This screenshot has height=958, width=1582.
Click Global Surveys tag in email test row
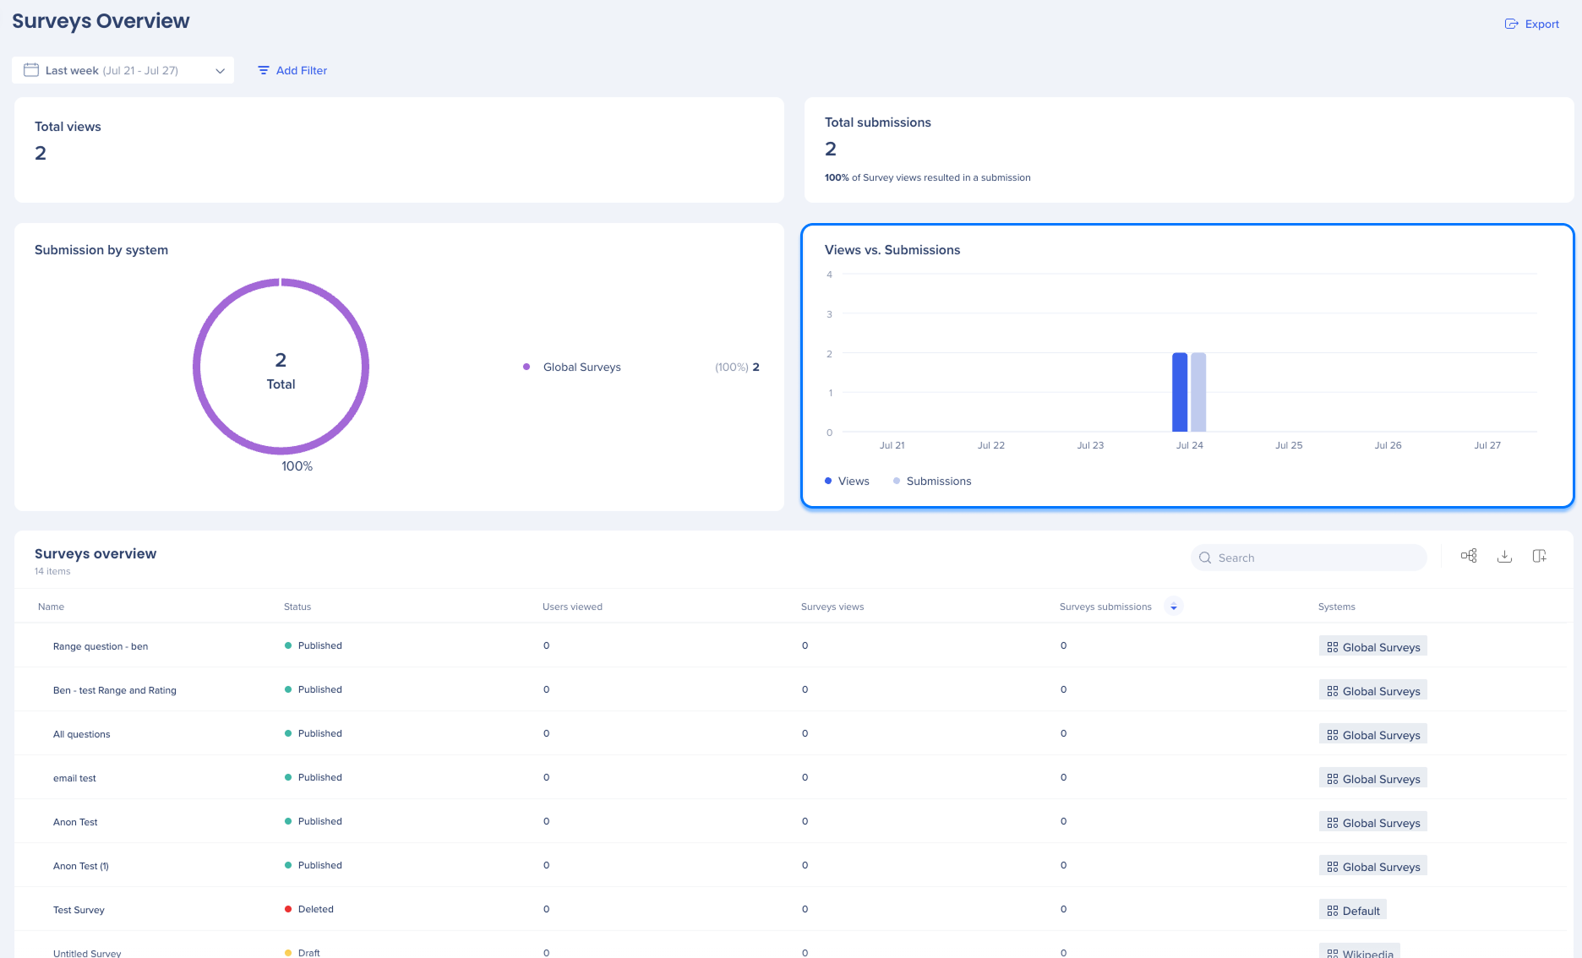[x=1373, y=778]
